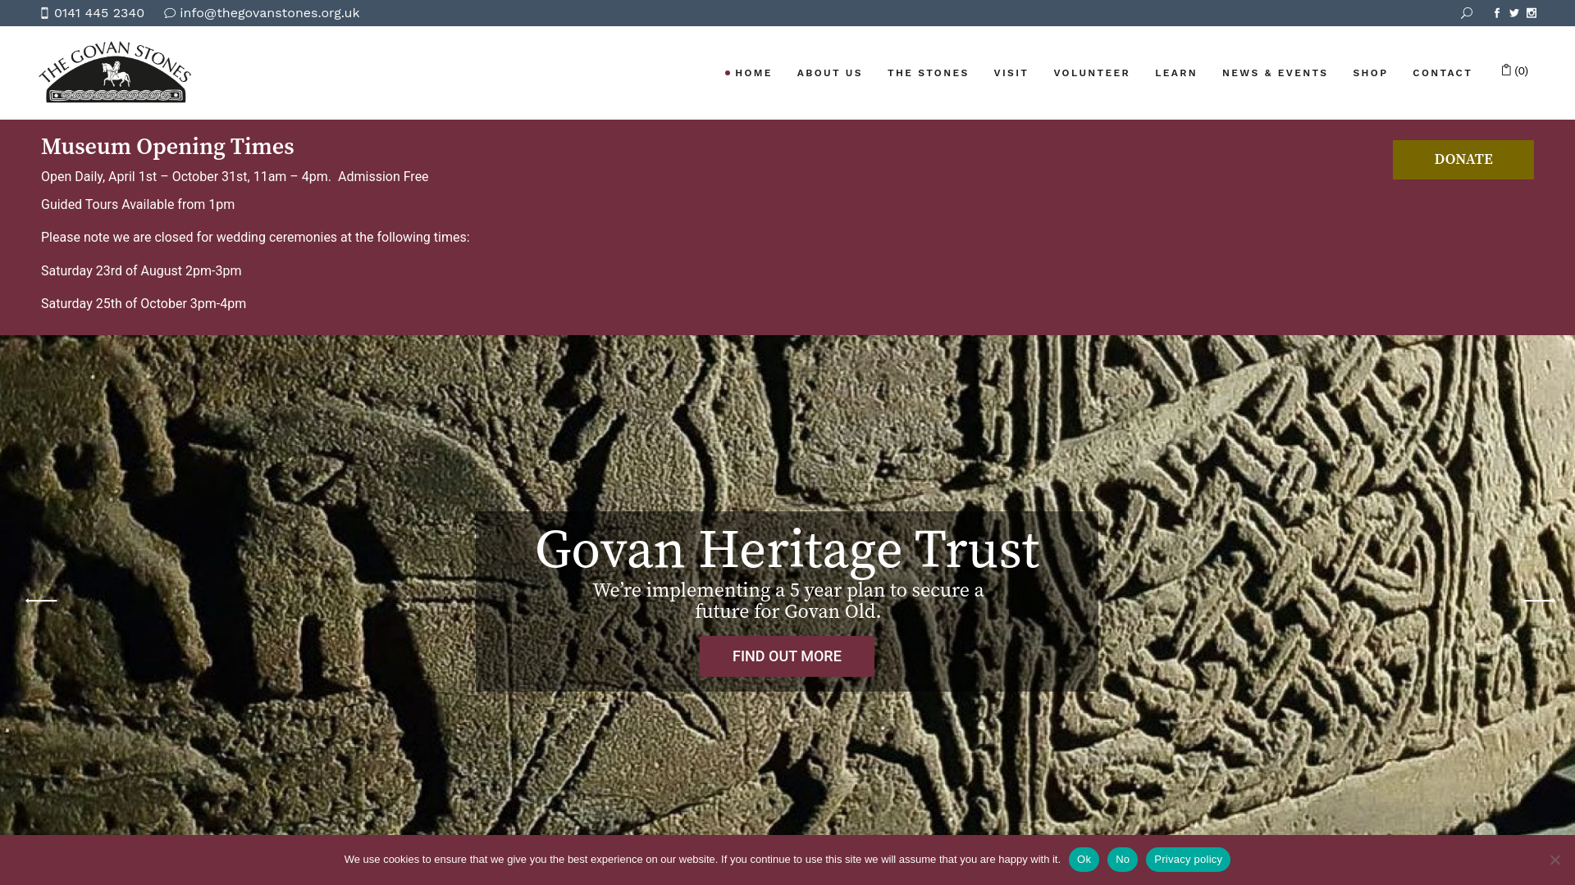Screen dimensions: 1575x885
Task: Click the cookie consent message text
Action: point(702,860)
